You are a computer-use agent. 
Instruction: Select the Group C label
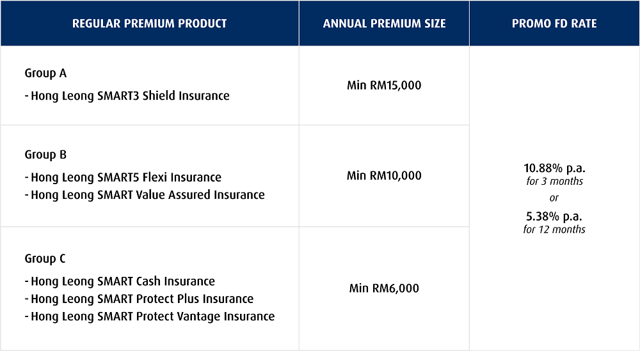45,259
